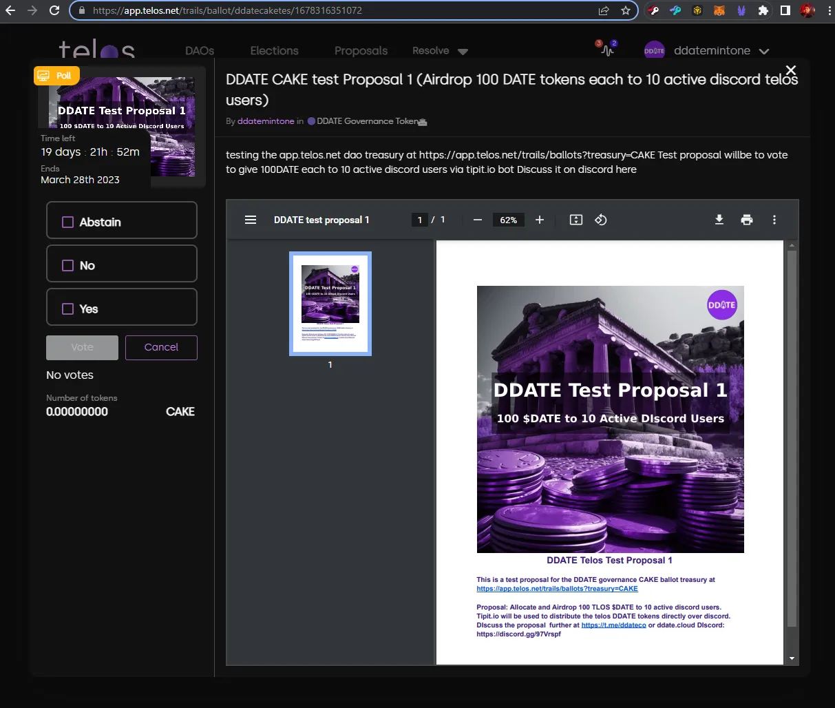
Task: Expand the Resolve dropdown menu
Action: (440, 51)
